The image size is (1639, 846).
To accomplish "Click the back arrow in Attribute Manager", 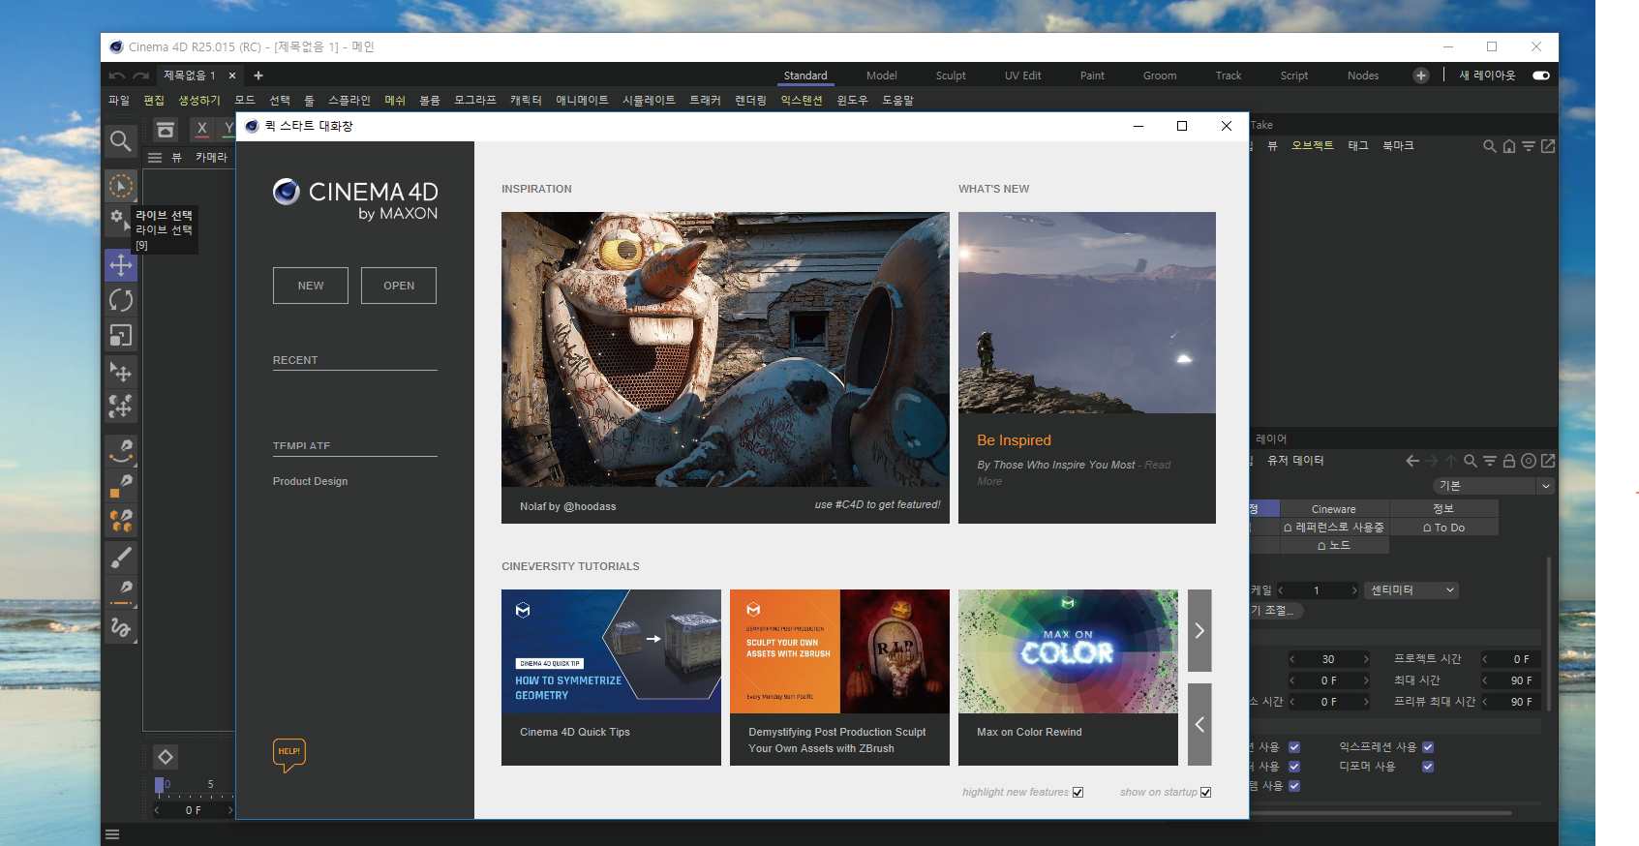I will click(1412, 461).
